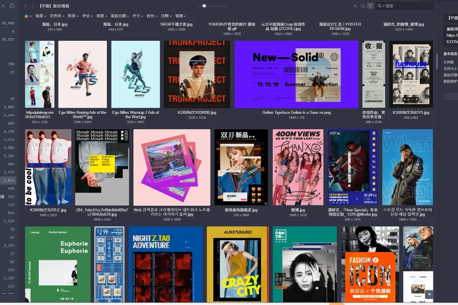Select the purple New—Solid Gelion thumbnail
This screenshot has height=305, width=458.
[297, 74]
